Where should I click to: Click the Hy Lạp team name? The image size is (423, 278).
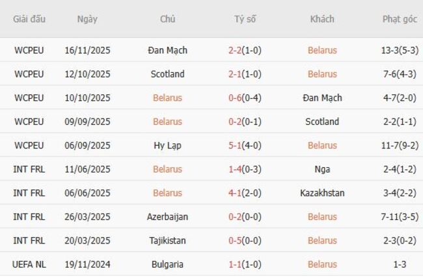[167, 145]
